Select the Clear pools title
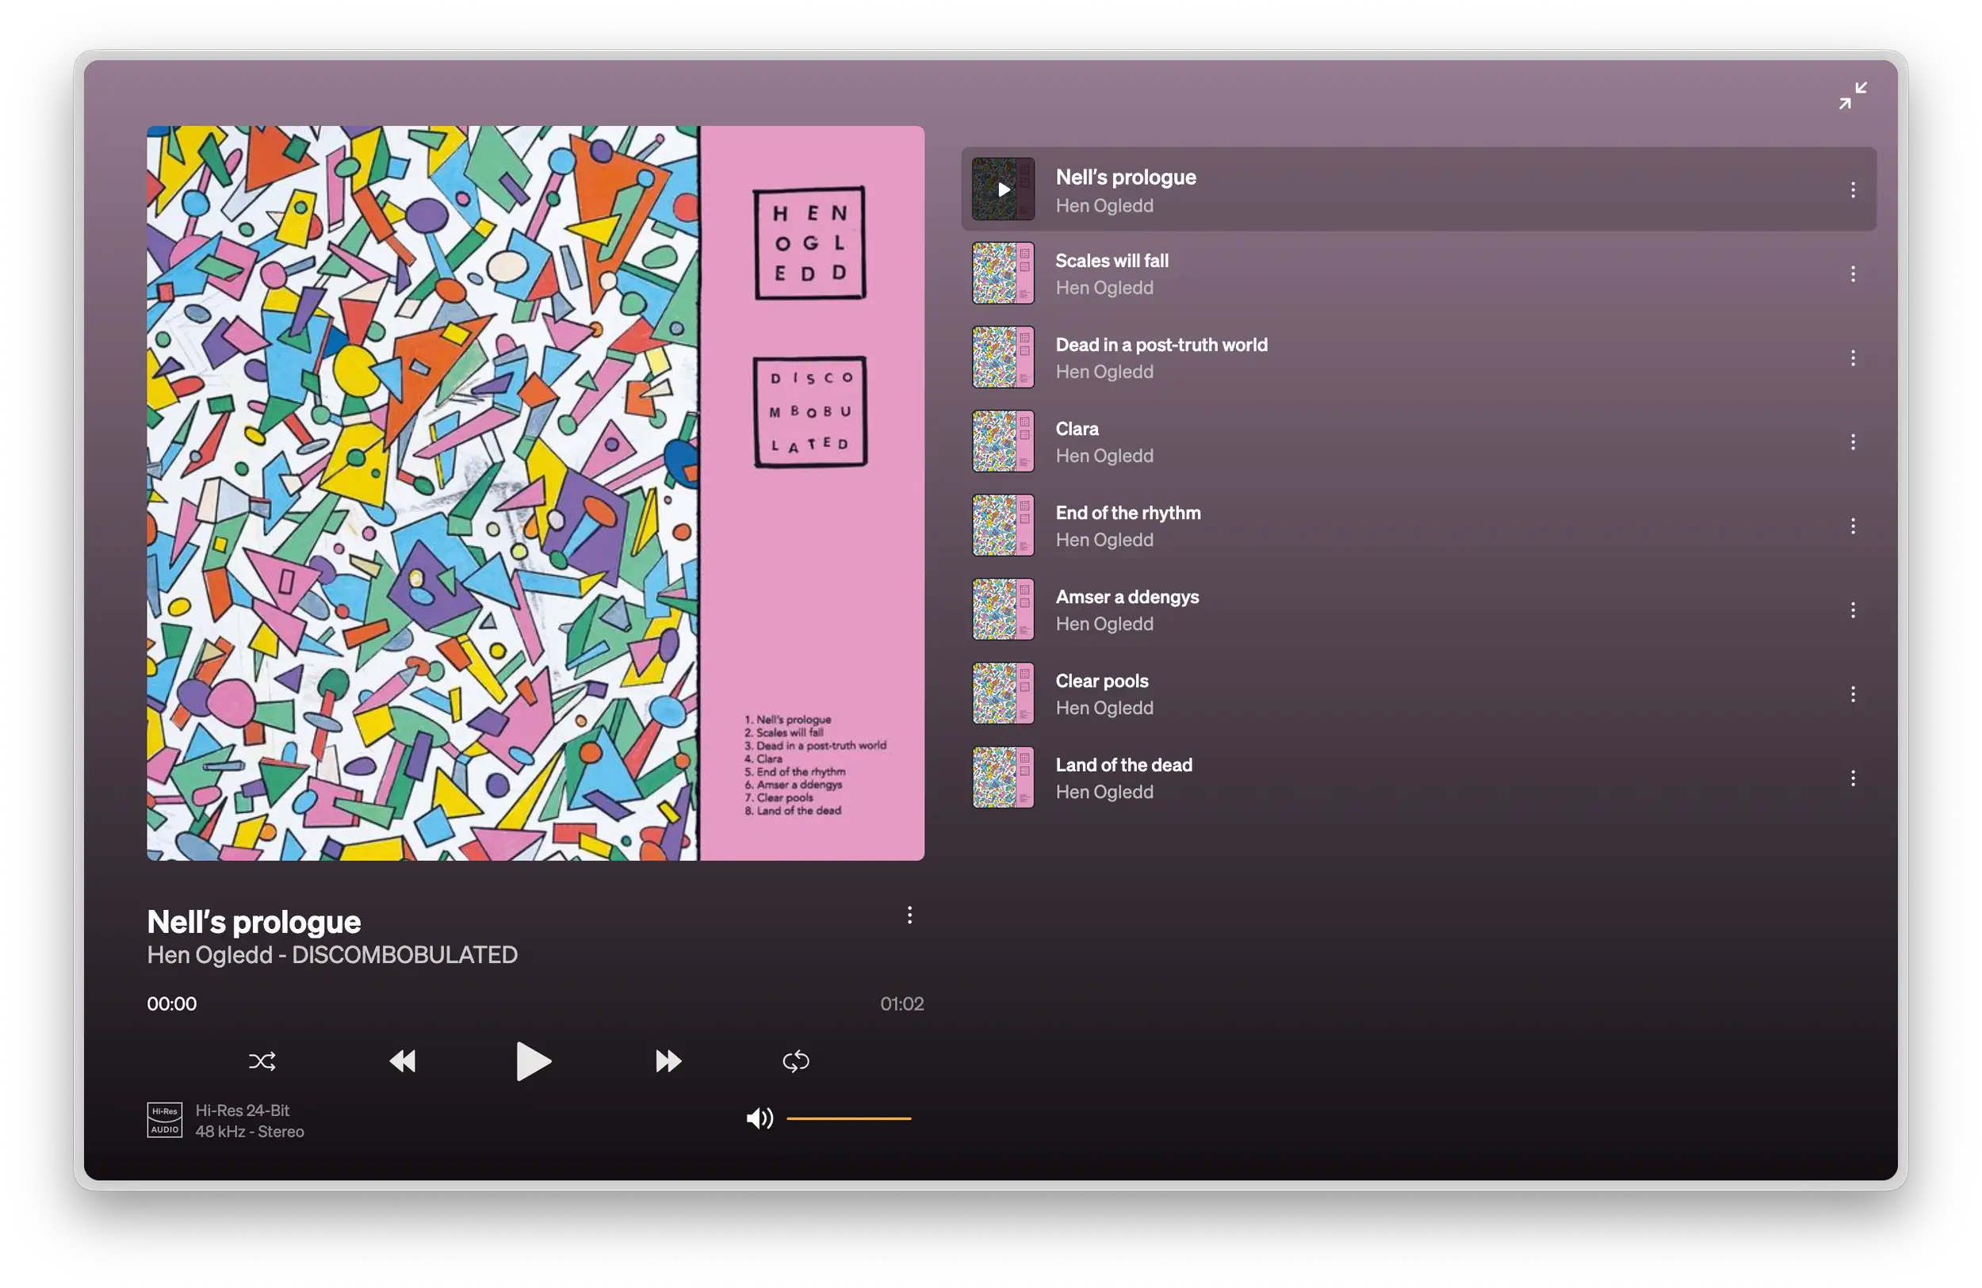The height and width of the screenshot is (1288, 1982). click(1102, 681)
